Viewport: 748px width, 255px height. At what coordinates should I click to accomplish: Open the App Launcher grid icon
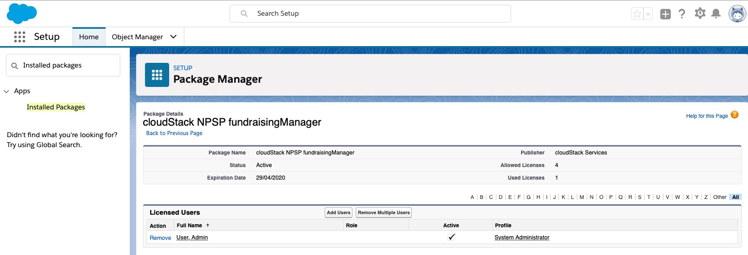tap(19, 37)
